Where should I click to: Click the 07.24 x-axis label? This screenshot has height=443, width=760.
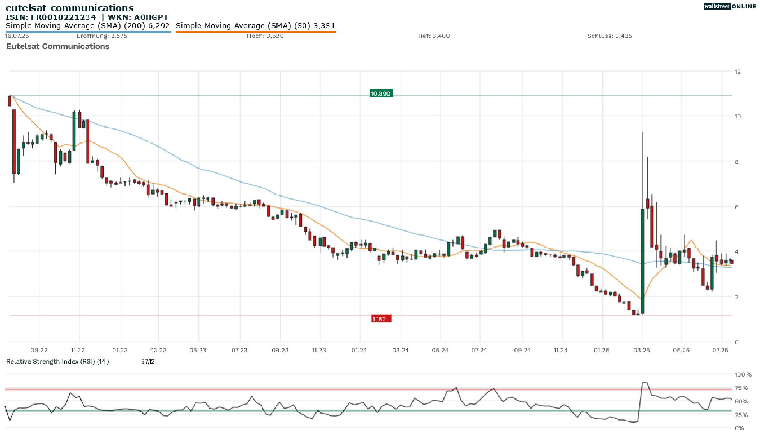pyautogui.click(x=479, y=350)
